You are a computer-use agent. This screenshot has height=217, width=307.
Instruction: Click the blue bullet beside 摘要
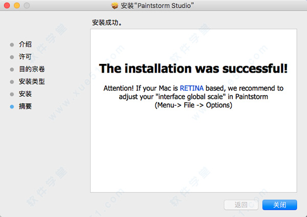(x=12, y=106)
